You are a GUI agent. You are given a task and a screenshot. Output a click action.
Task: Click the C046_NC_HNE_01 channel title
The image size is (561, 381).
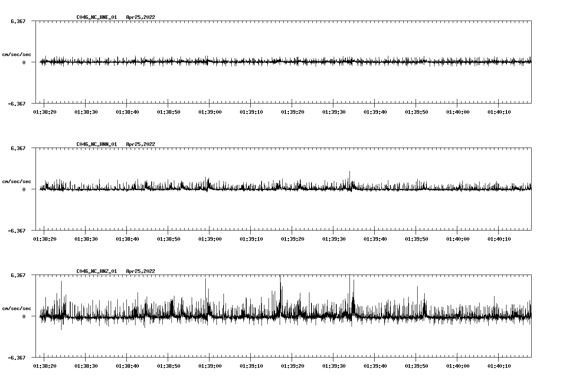click(97, 17)
